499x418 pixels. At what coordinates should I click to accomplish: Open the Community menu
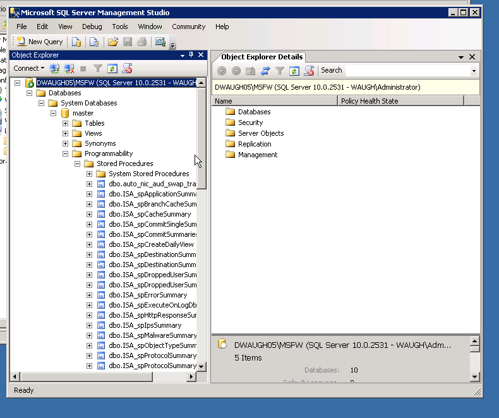click(188, 27)
